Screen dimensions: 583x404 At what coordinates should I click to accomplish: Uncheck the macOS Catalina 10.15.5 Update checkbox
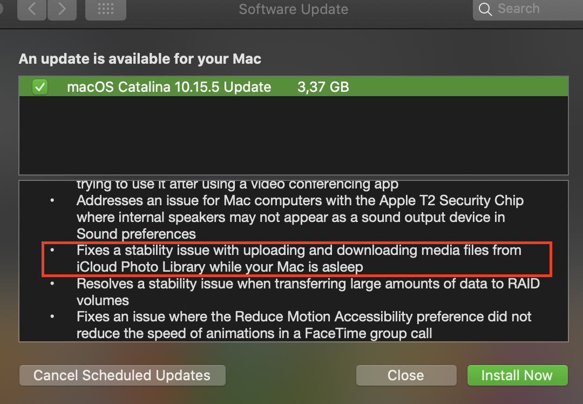(40, 86)
